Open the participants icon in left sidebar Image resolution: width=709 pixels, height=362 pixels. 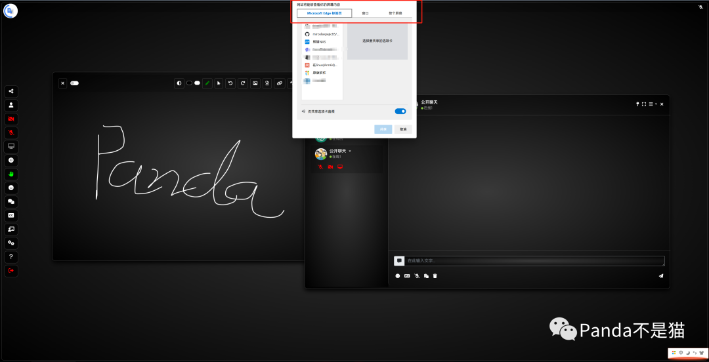click(11, 106)
